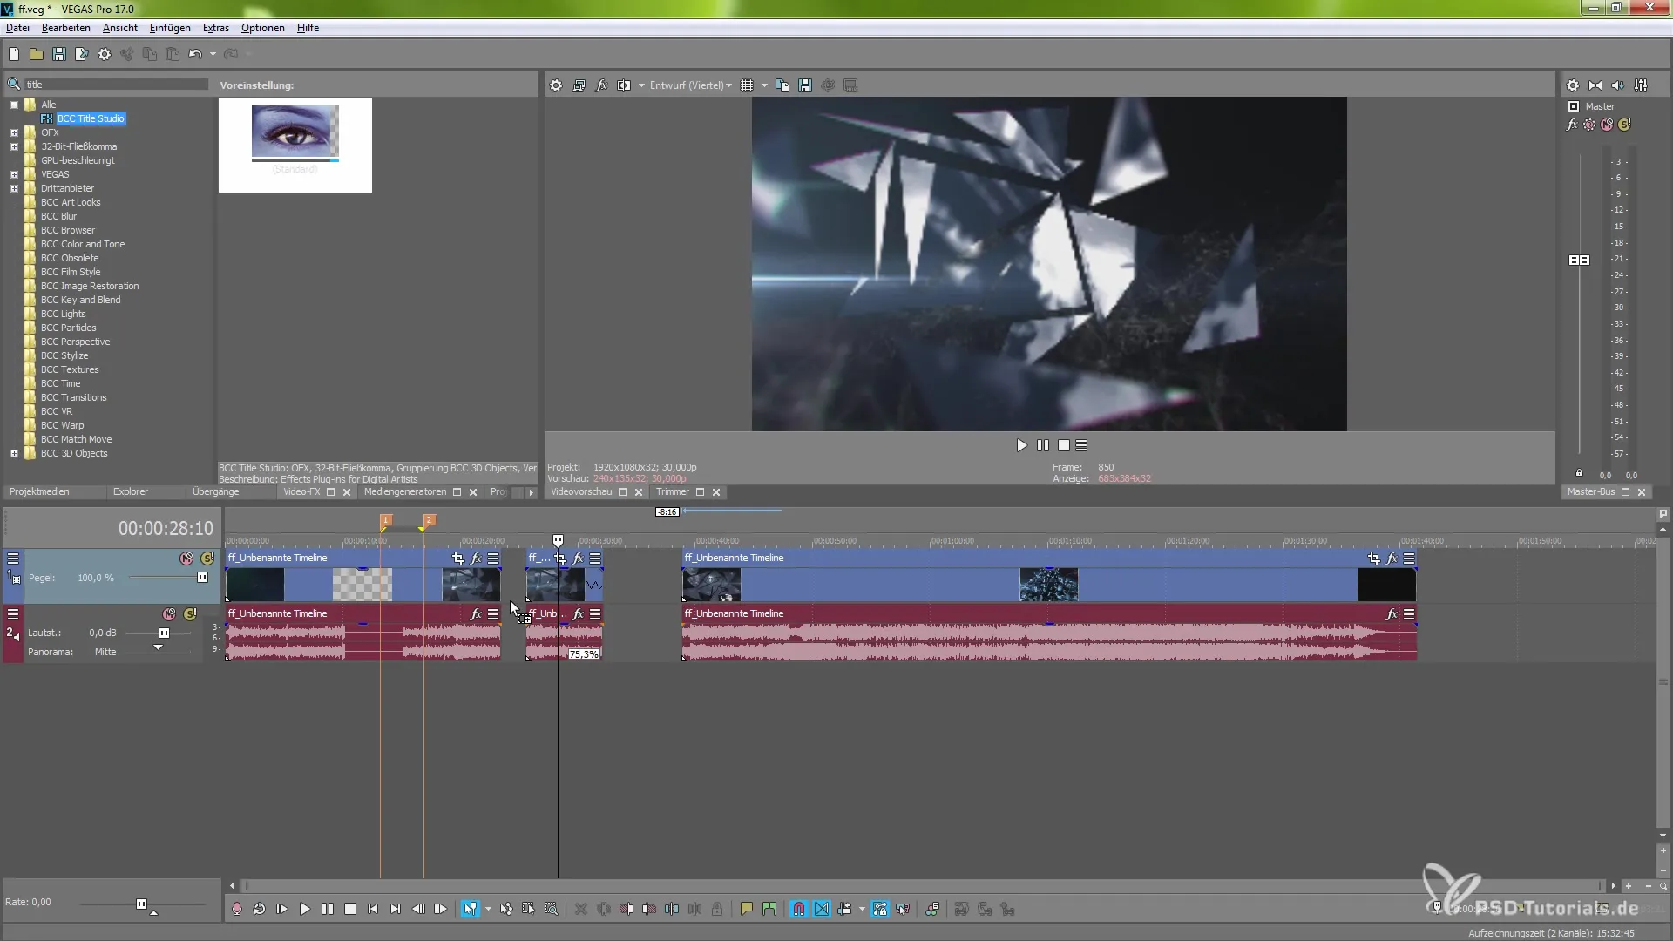Stop the timeline playback in transport bar

(x=350, y=909)
